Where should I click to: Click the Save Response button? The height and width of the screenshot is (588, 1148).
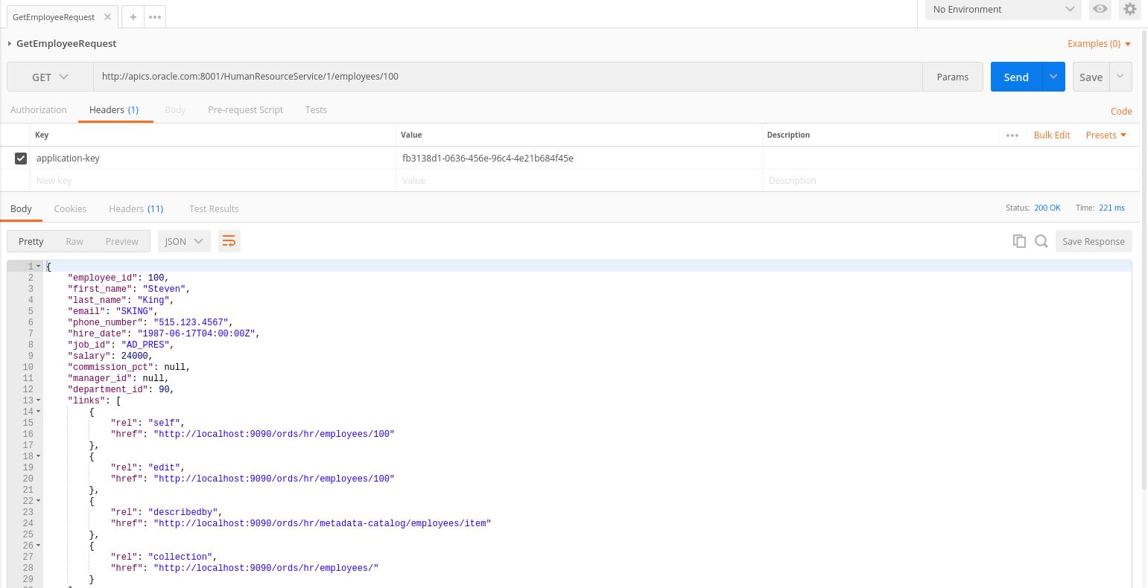point(1093,241)
